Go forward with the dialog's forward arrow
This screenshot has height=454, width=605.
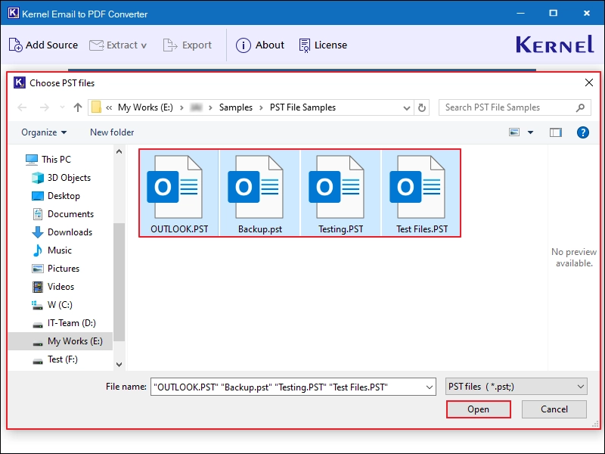pos(45,107)
